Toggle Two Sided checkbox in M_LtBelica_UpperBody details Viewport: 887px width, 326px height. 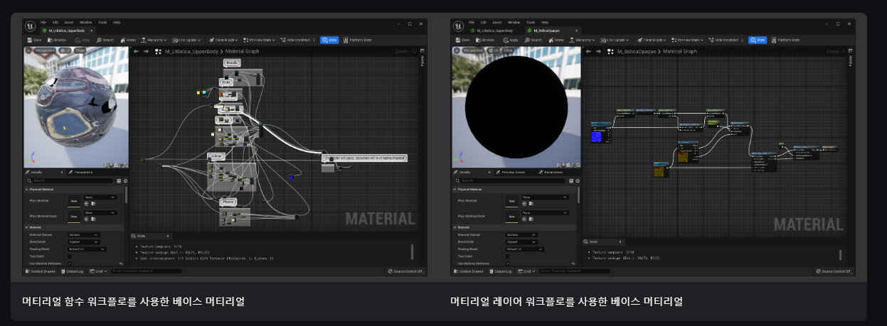[70, 256]
